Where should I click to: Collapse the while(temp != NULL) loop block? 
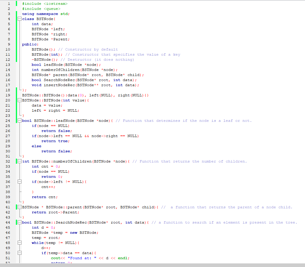tap(19, 243)
